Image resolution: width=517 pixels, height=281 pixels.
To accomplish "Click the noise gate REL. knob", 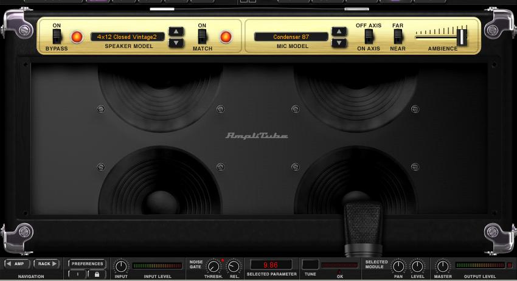I will click(x=234, y=266).
